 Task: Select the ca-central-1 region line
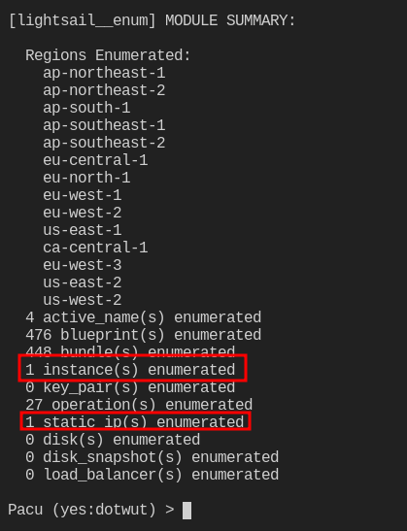point(95,248)
